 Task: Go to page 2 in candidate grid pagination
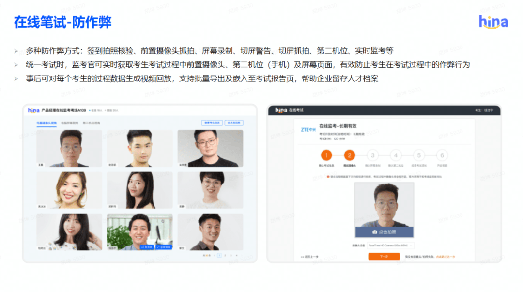click(225, 255)
